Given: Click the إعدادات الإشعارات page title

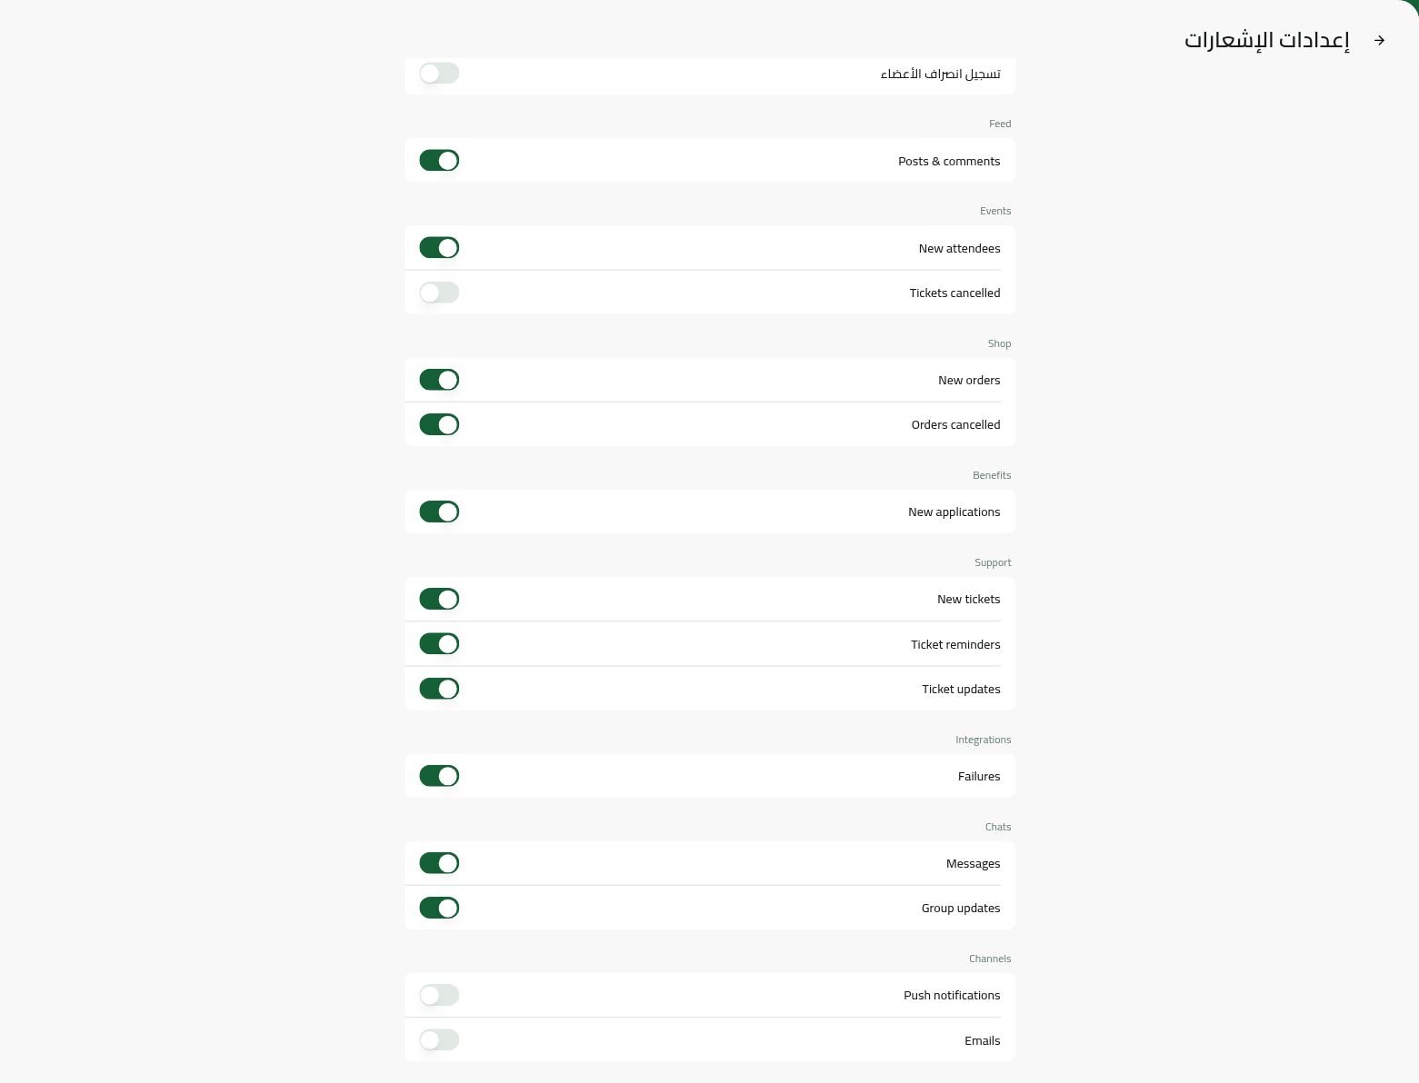Looking at the screenshot, I should (x=1267, y=40).
